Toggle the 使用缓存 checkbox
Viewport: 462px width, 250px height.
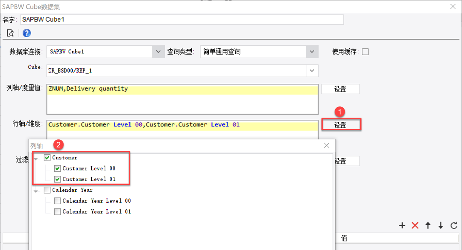coord(365,51)
